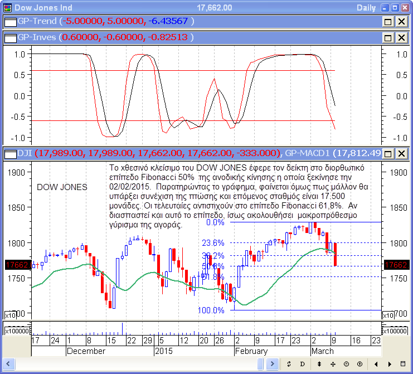Click the black right-pointing triangle in toolbar

pos(390,364)
